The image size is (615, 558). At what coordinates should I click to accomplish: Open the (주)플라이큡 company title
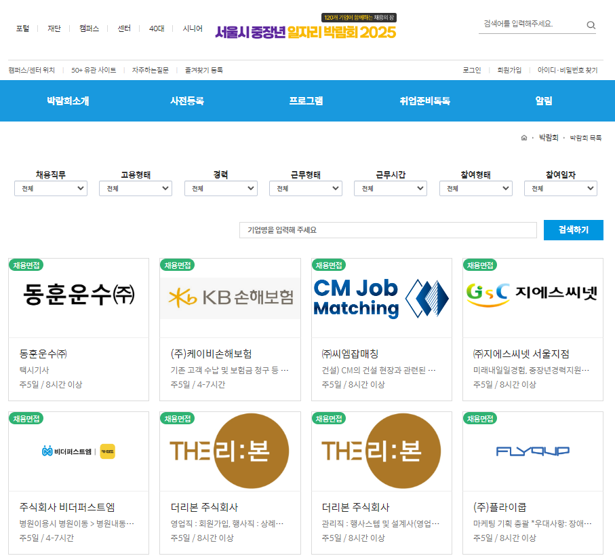[500, 507]
